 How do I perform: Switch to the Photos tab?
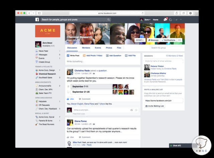[109, 48]
